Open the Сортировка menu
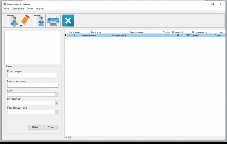 tap(18, 9)
